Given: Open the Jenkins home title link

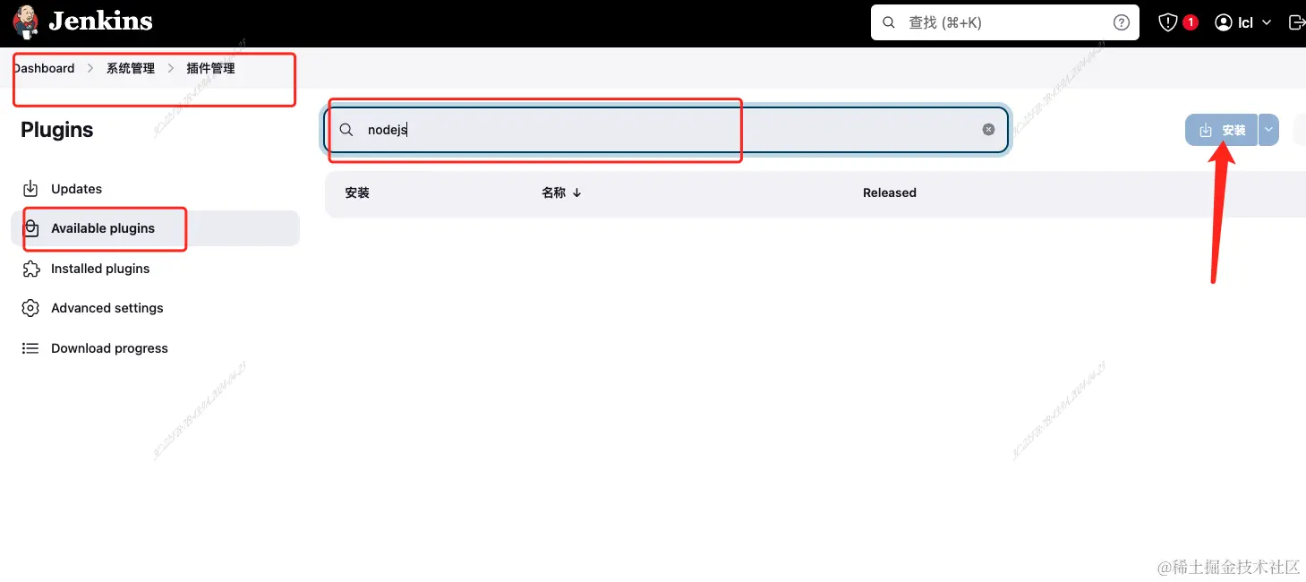Looking at the screenshot, I should coord(100,21).
